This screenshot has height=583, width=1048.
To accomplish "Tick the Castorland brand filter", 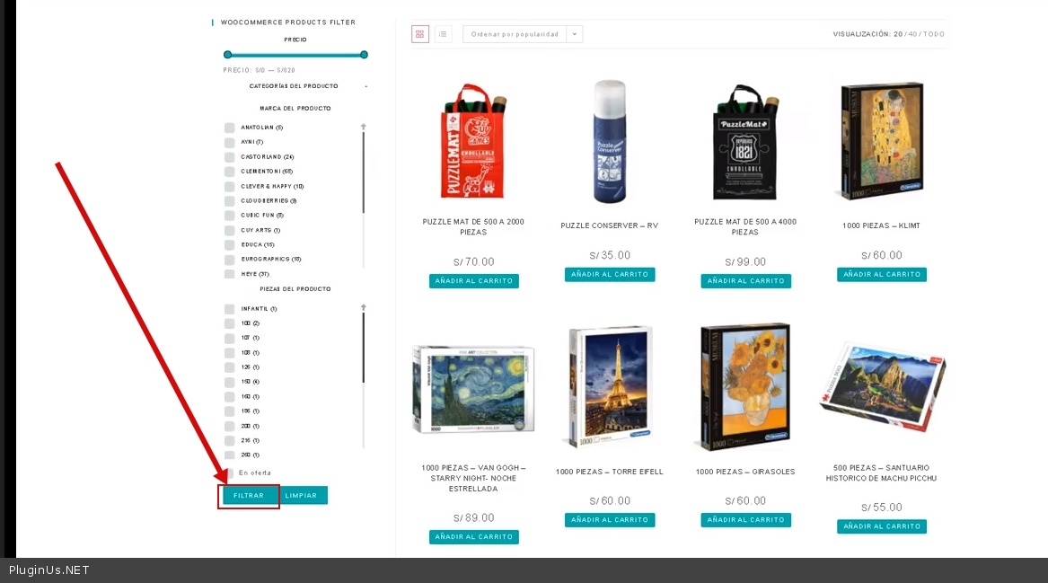I will [x=230, y=157].
